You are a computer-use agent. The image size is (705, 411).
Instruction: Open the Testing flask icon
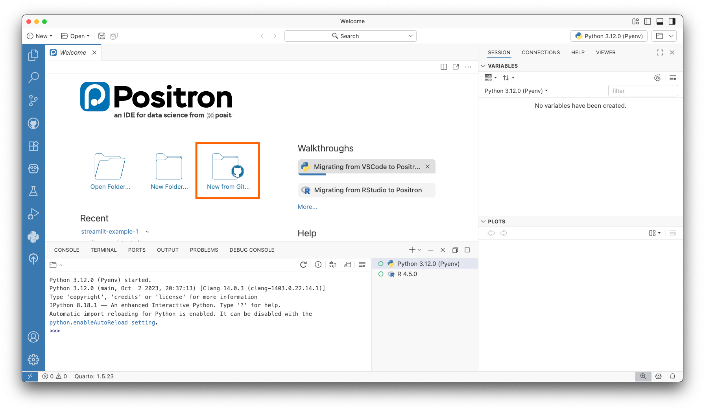[33, 191]
